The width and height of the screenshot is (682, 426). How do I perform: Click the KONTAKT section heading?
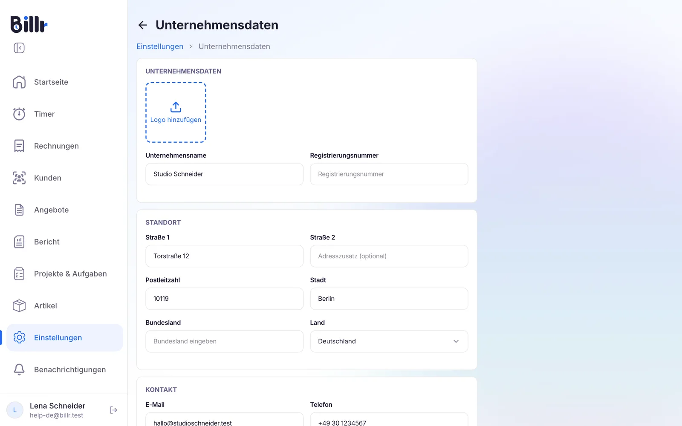[x=161, y=390]
